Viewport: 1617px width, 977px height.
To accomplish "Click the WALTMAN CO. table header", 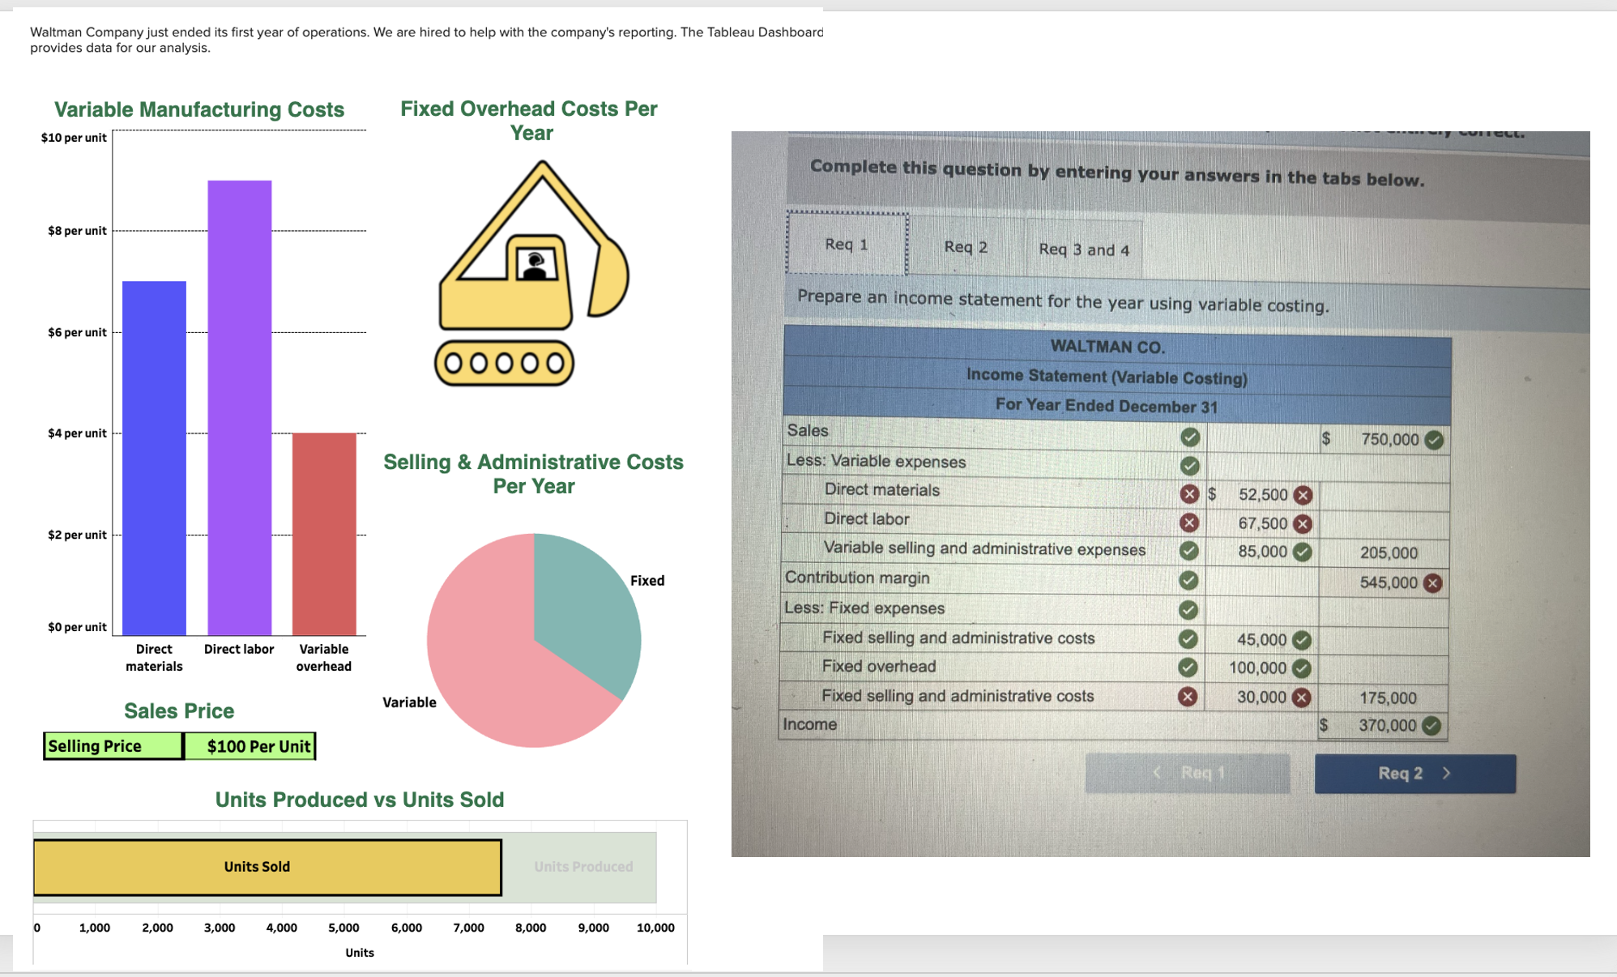I will [x=1107, y=347].
